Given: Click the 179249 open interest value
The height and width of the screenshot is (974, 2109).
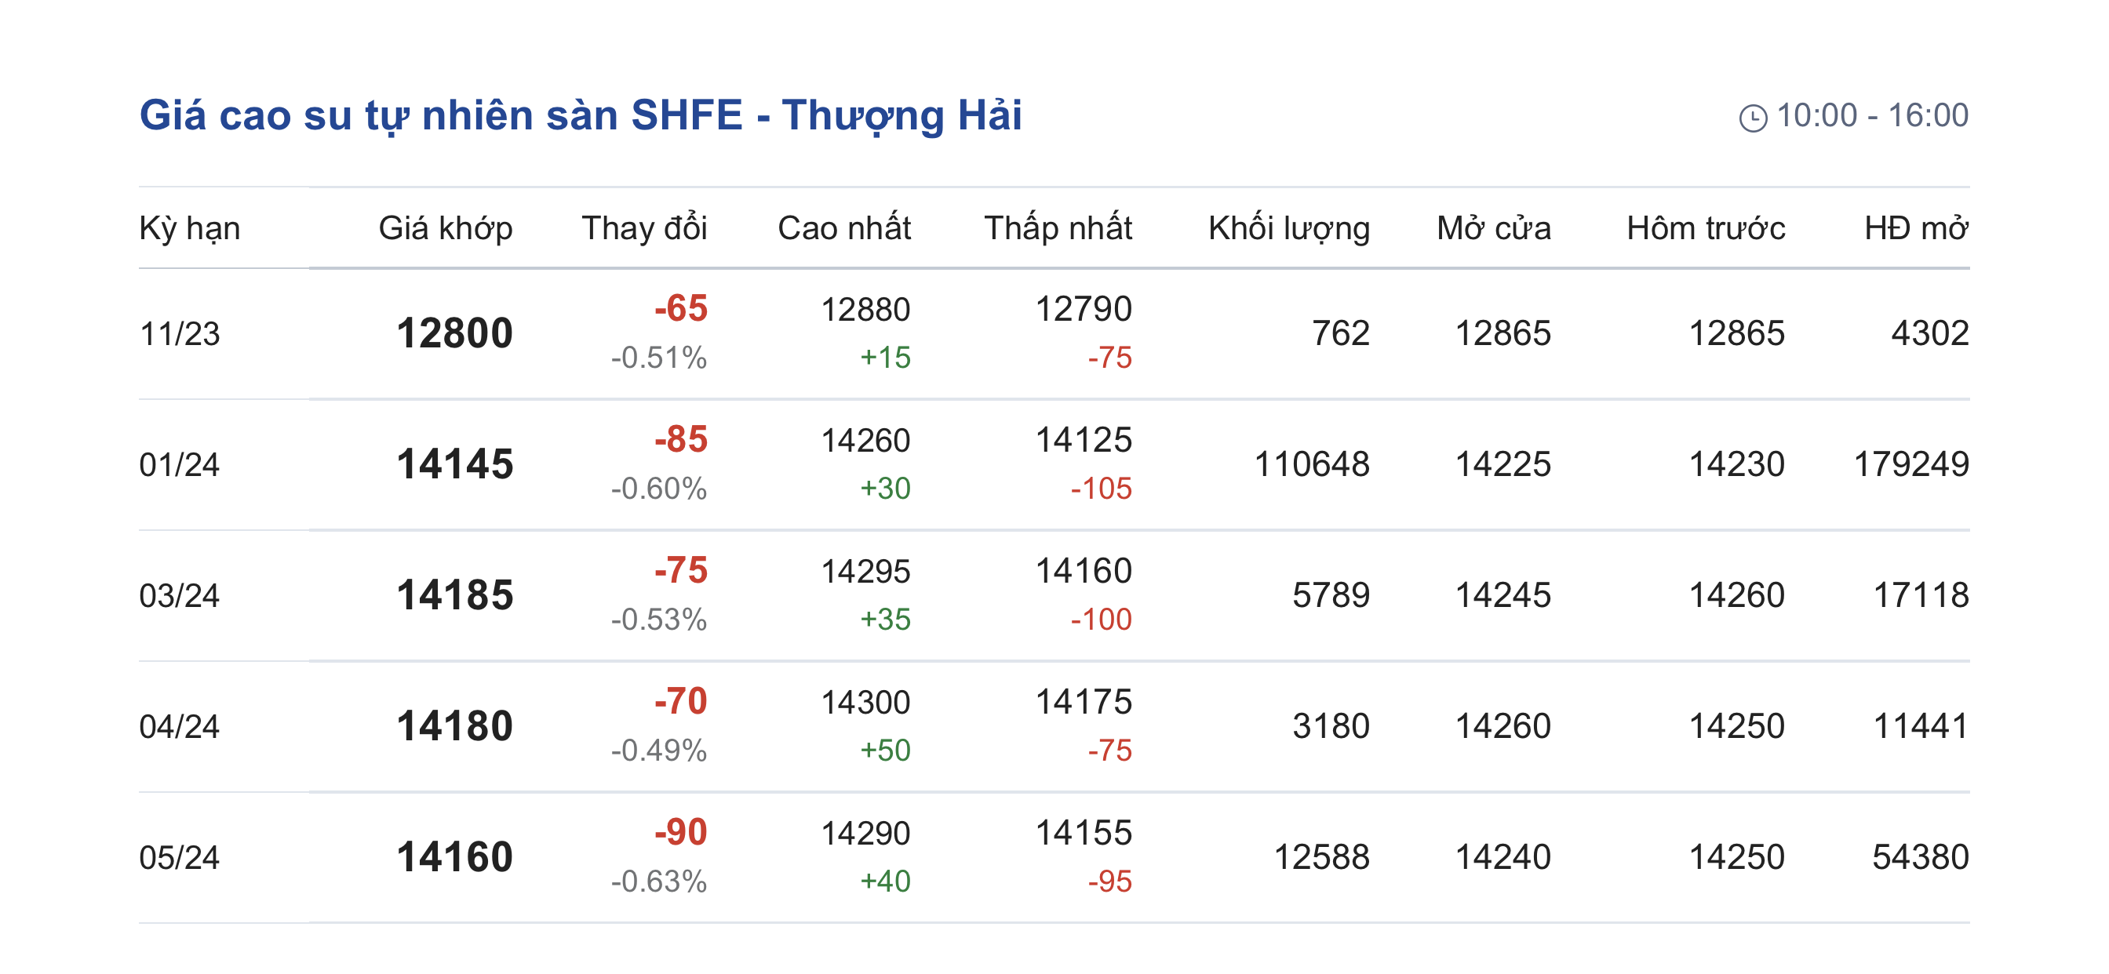Looking at the screenshot, I should [x=1910, y=465].
